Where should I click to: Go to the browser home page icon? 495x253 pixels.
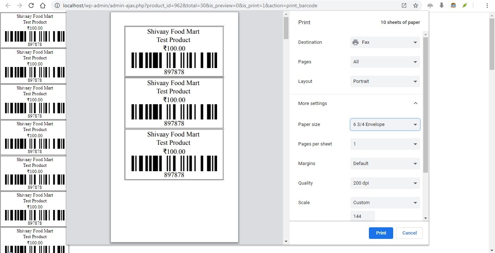click(43, 5)
